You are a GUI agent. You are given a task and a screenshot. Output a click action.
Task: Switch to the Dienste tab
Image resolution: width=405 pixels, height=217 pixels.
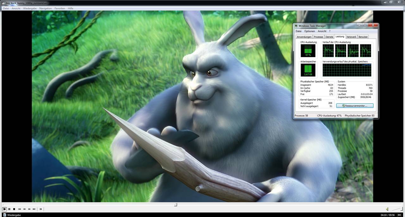(329, 37)
